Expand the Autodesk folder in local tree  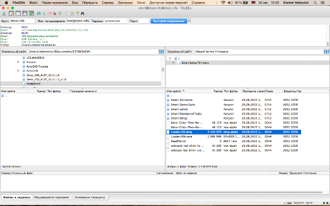pos(19,71)
